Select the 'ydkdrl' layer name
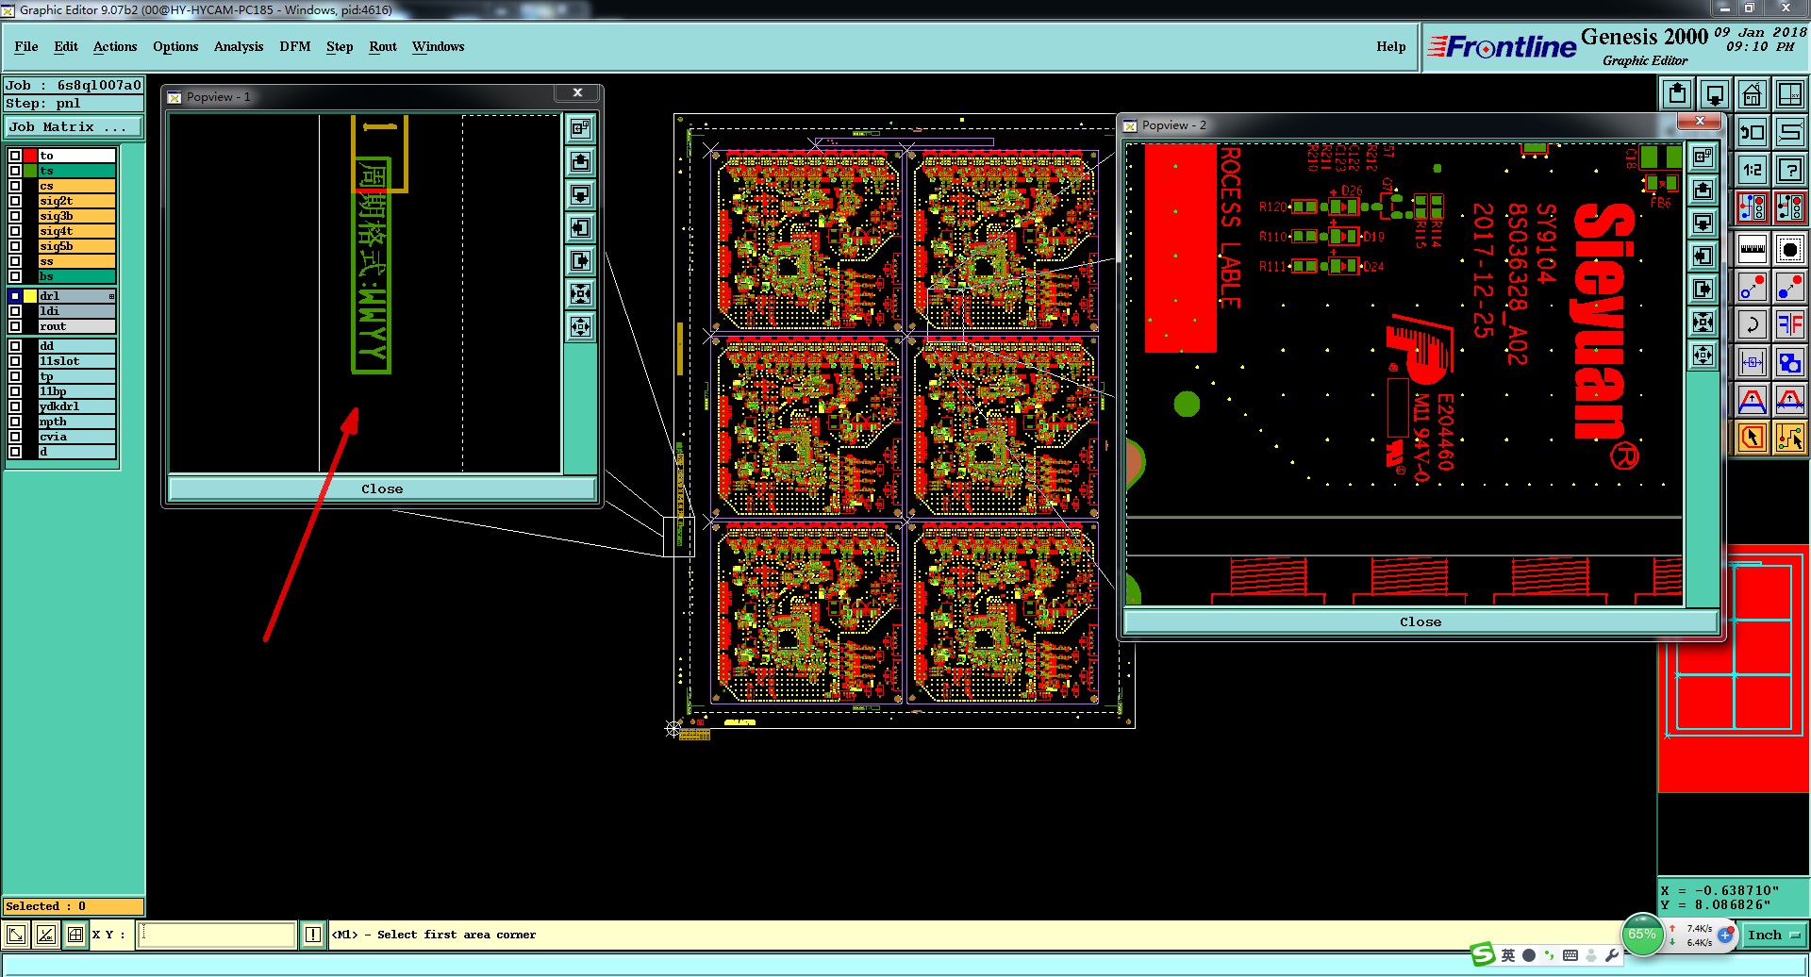Image resolution: width=1811 pixels, height=977 pixels. pyautogui.click(x=76, y=406)
